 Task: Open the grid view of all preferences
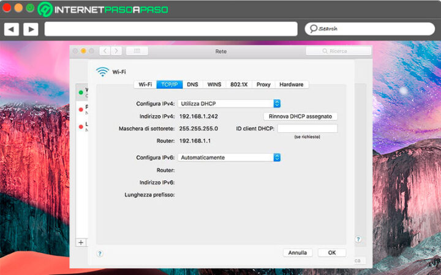click(x=137, y=51)
